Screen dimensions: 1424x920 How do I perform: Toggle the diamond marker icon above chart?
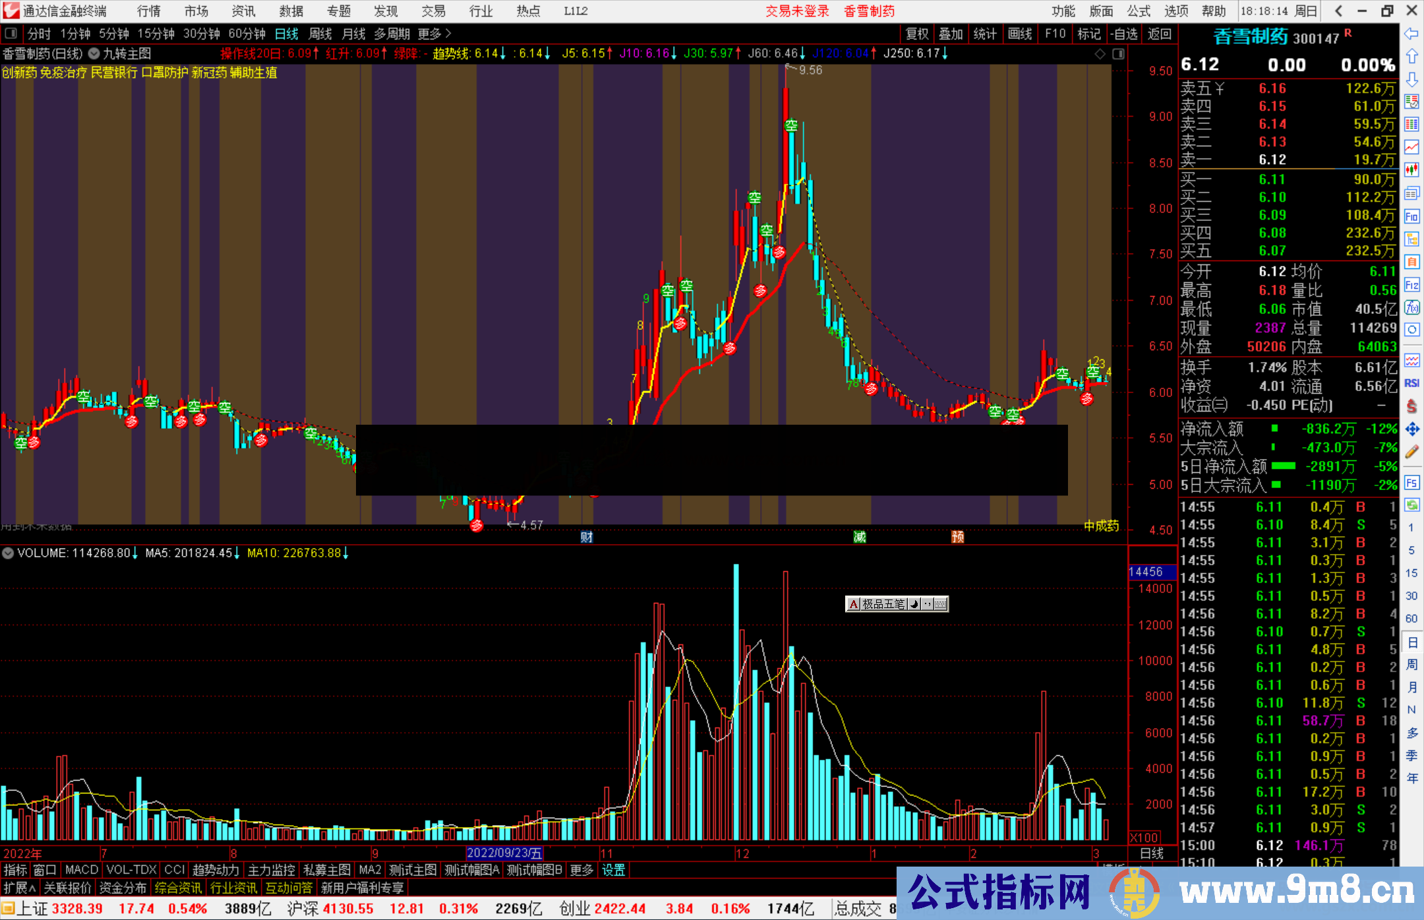pos(1100,54)
